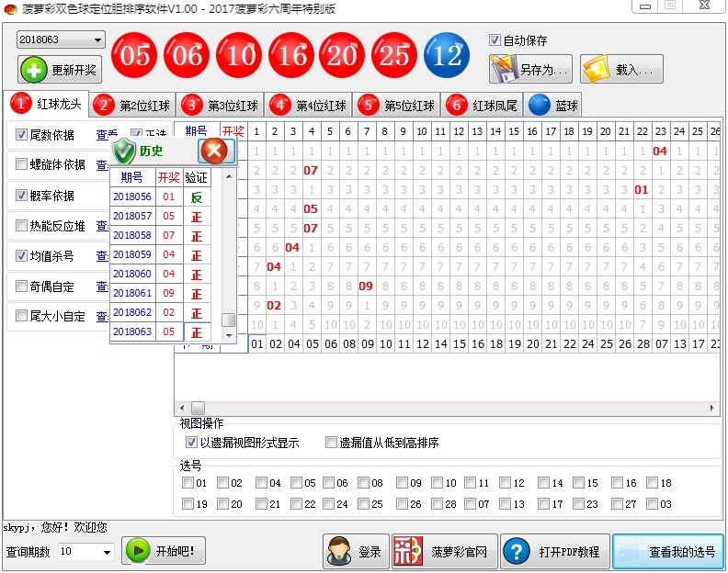Click the 登录 user avatar icon

tap(339, 552)
